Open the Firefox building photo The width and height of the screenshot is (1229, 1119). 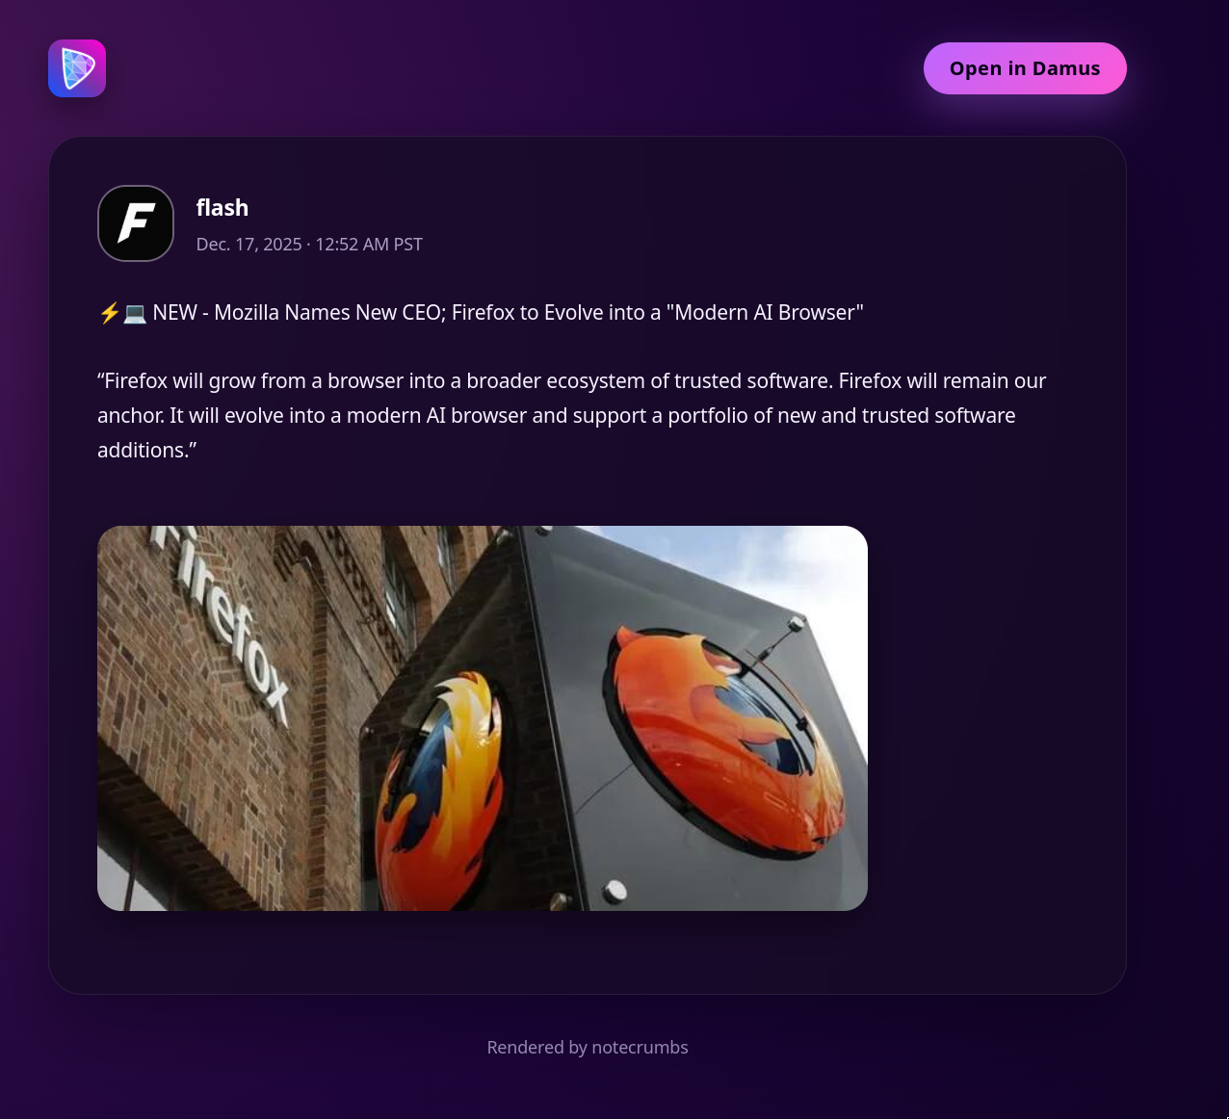(483, 718)
